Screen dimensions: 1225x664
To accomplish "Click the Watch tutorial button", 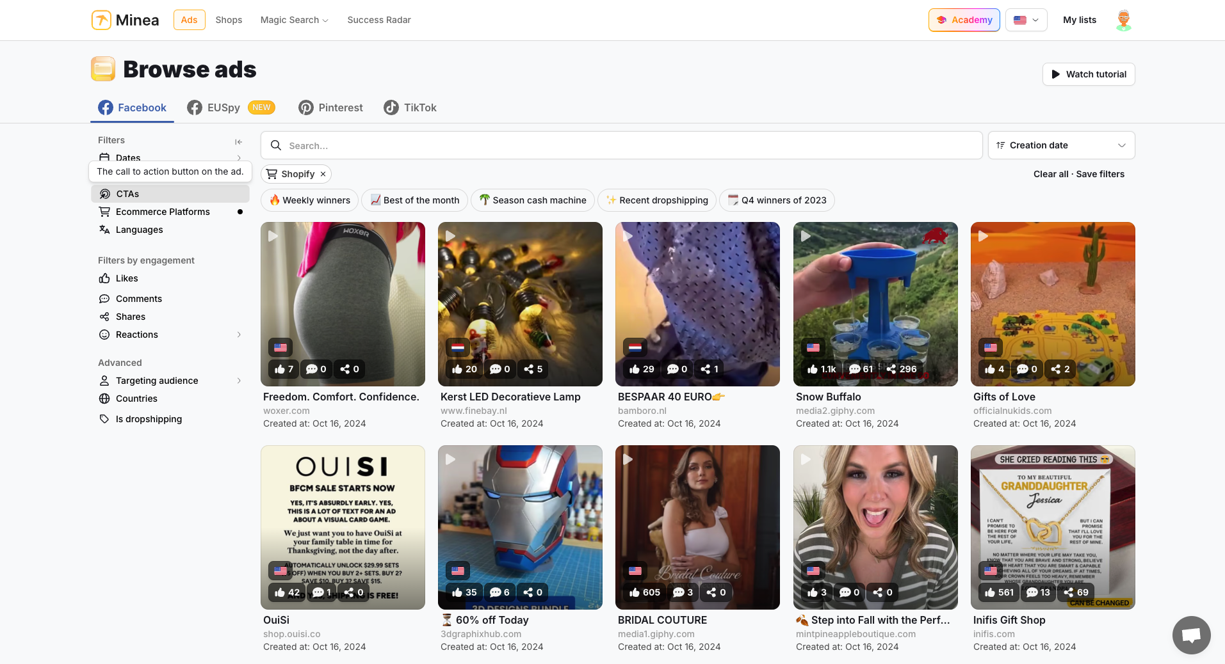I will [1088, 74].
